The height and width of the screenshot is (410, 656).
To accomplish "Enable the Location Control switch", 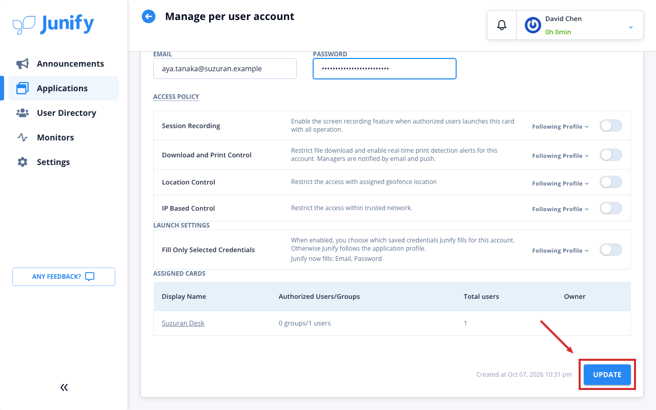I will pyautogui.click(x=611, y=182).
